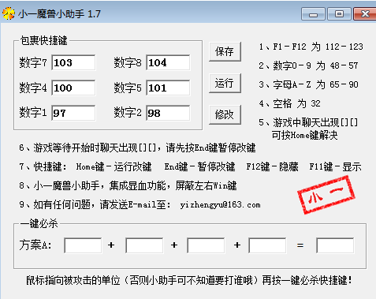Viewport: 376px width, 299px height.
Task: Click the note '字母A－Z 为 65－90'
Action: [315, 84]
